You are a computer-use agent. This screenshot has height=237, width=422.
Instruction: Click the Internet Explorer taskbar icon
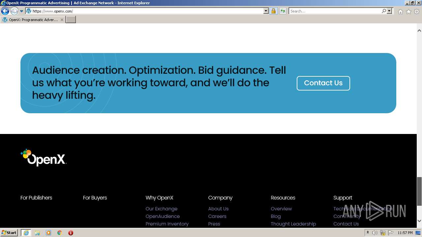26,233
